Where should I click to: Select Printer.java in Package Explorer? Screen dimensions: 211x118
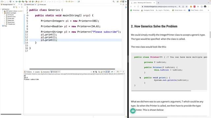(x=11, y=18)
